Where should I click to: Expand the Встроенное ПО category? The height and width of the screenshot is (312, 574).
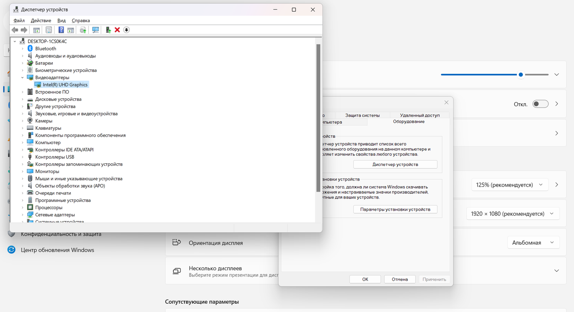click(x=22, y=92)
